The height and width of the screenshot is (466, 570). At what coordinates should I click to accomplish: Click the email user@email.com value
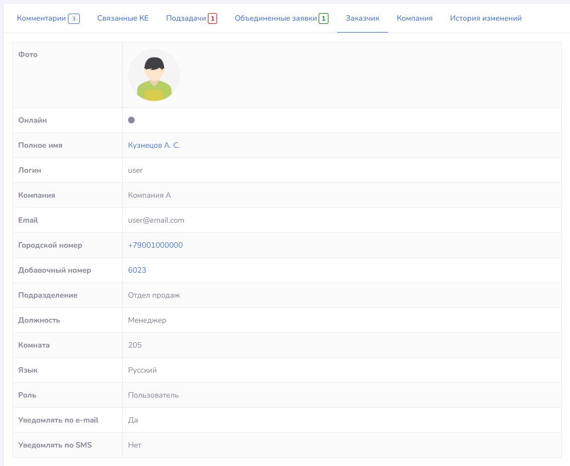(x=156, y=221)
